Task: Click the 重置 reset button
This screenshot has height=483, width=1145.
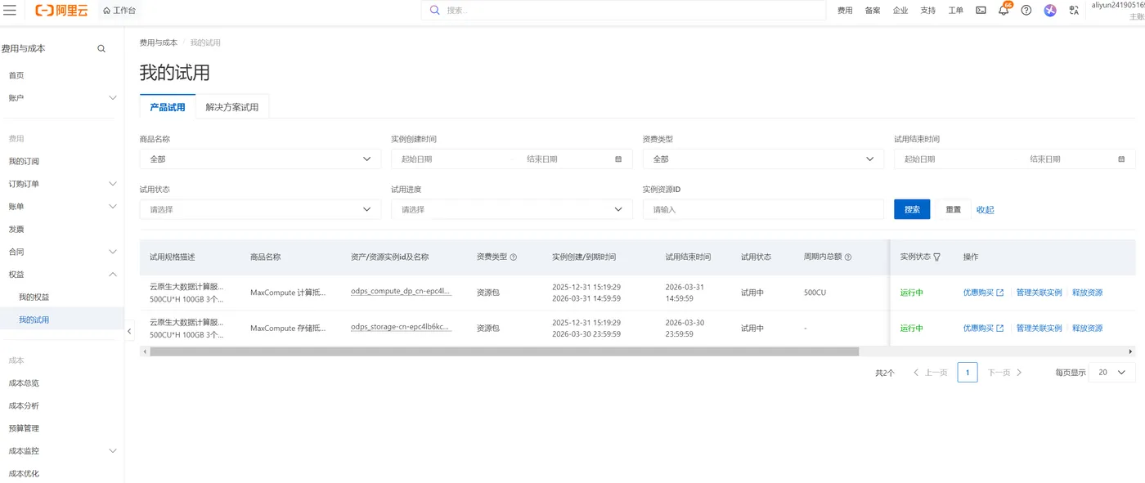Action: (x=954, y=209)
